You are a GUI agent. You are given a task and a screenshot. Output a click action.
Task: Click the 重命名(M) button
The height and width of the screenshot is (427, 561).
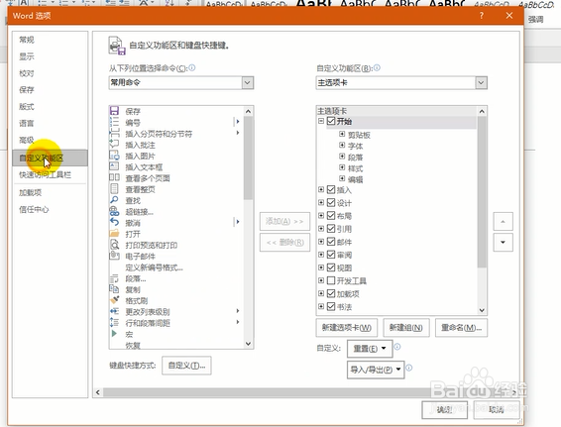pyautogui.click(x=461, y=328)
